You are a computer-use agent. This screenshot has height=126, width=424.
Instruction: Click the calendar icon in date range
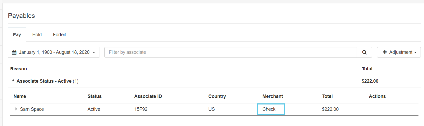(x=14, y=52)
